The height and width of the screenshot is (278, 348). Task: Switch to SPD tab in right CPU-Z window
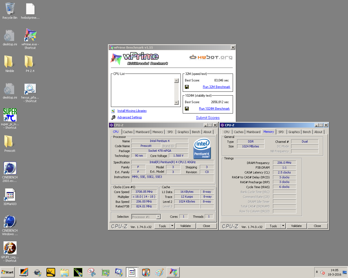point(281,132)
